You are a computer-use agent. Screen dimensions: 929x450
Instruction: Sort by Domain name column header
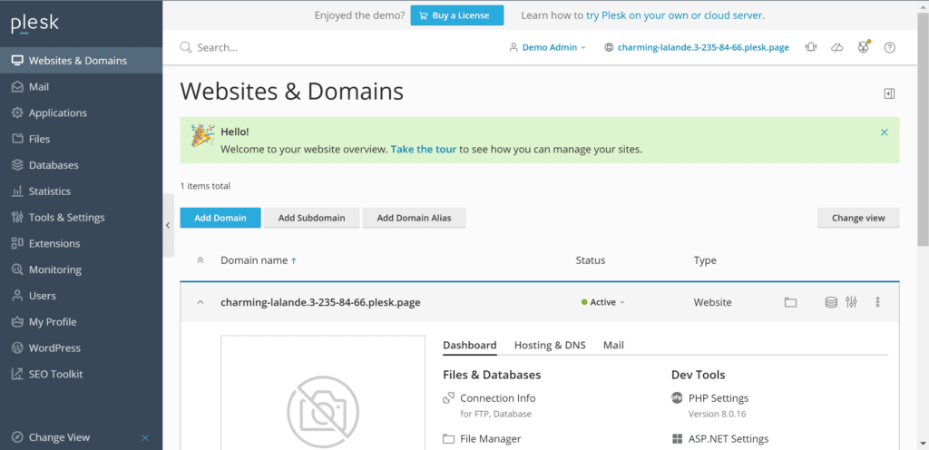pos(254,260)
